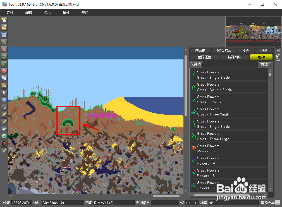Collapse the side panel with the arrow button
The height and width of the screenshot is (207, 282).
tap(278, 50)
